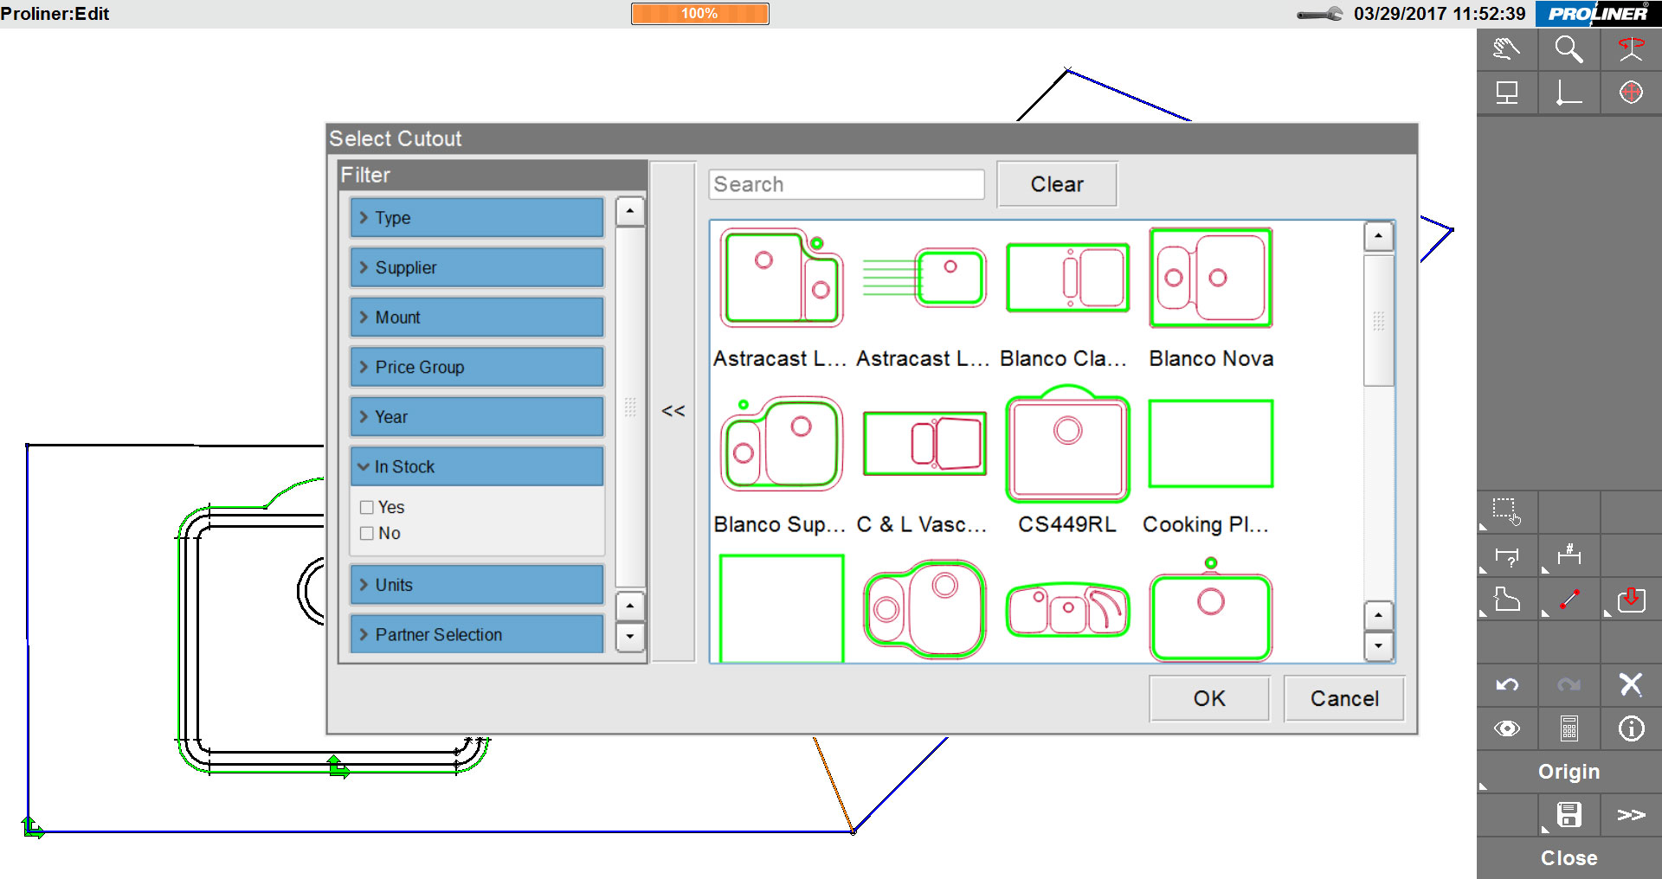The width and height of the screenshot is (1662, 879).
Task: Toggle the eye visibility icon
Action: tap(1507, 728)
